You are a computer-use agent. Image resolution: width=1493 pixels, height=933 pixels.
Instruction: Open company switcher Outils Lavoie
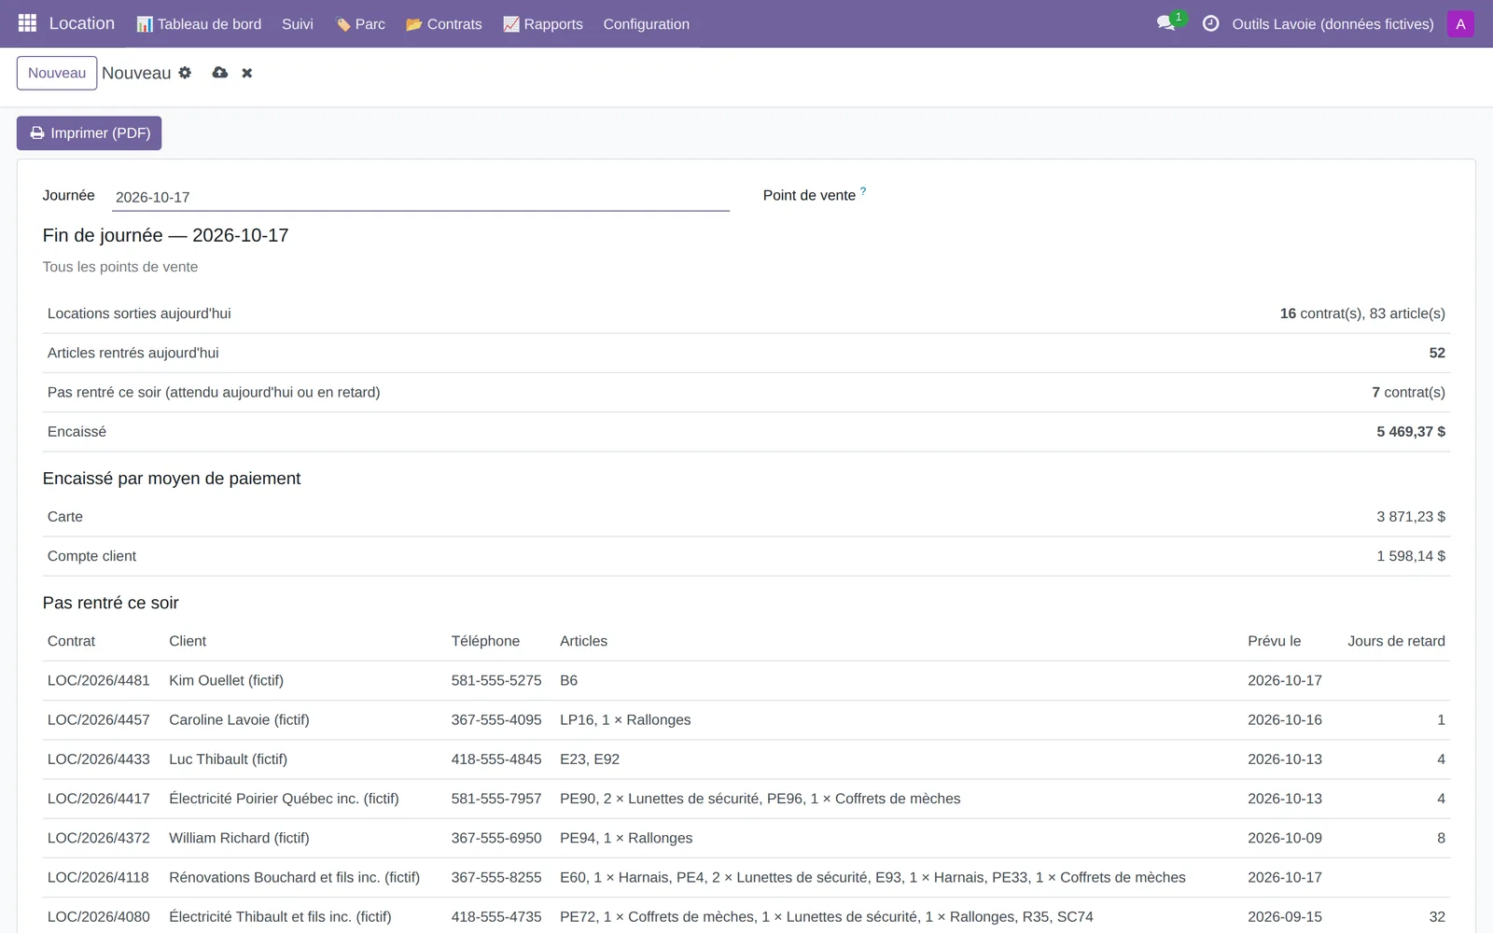[x=1333, y=24]
